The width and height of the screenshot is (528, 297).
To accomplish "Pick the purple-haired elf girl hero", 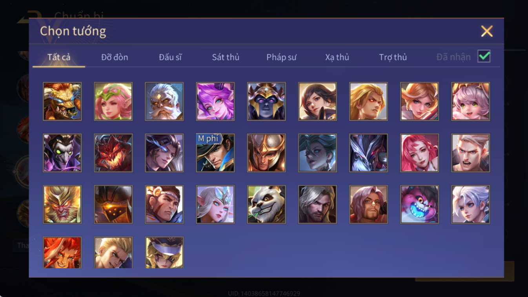I will tap(215, 101).
